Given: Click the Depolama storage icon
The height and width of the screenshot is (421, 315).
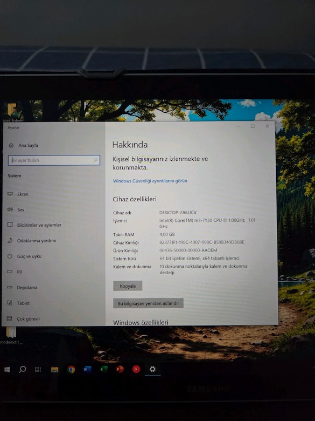Looking at the screenshot, I should [10, 287].
